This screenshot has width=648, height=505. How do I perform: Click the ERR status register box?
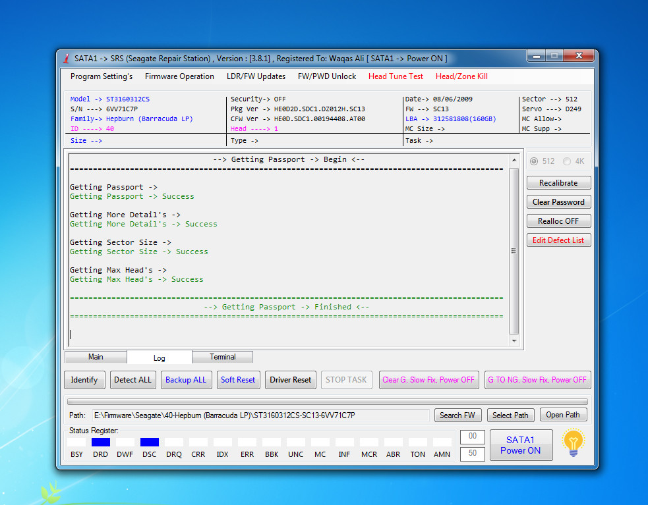tap(247, 442)
